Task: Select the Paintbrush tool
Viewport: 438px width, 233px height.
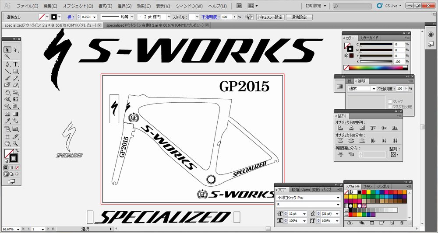Action: (x=7, y=78)
